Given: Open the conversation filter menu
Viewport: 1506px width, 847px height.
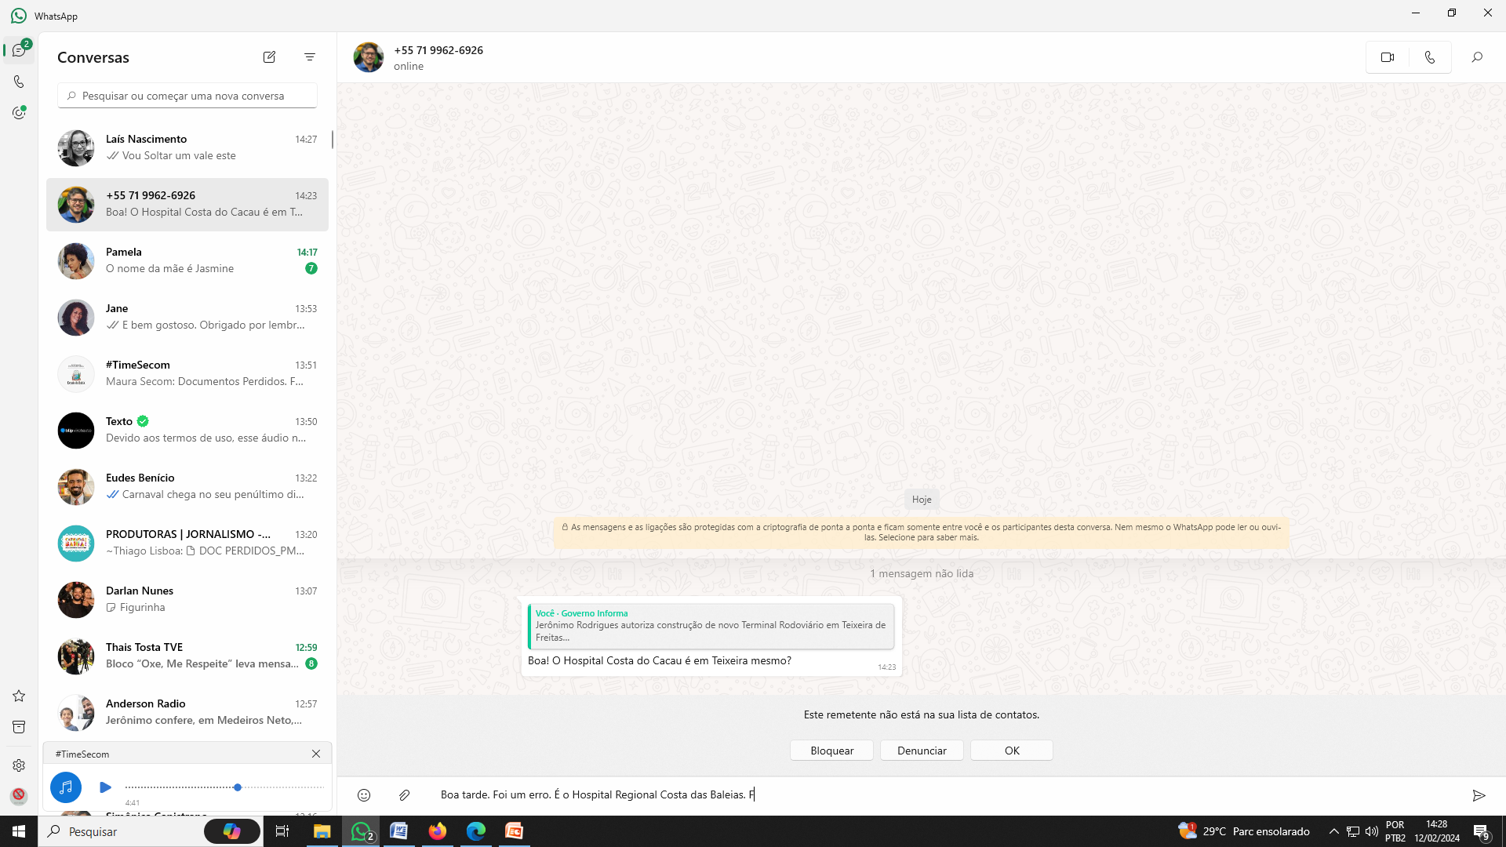Looking at the screenshot, I should pyautogui.click(x=310, y=57).
